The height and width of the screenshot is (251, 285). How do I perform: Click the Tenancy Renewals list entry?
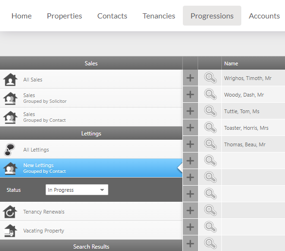click(91, 211)
